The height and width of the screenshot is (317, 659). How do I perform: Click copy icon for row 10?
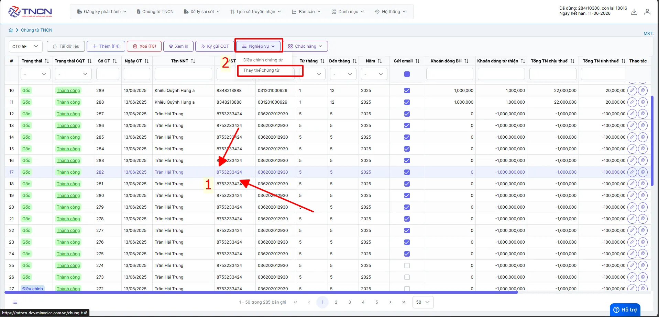click(643, 91)
